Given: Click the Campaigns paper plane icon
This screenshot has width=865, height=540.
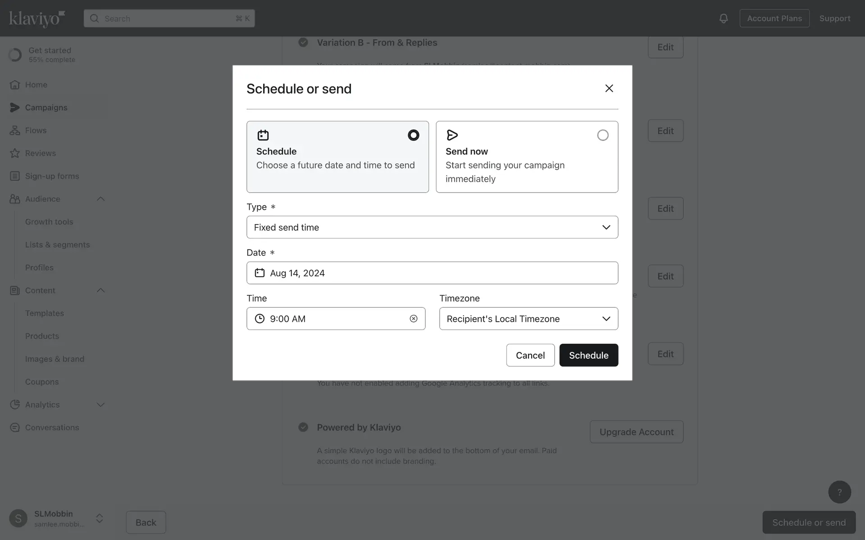Looking at the screenshot, I should pos(15,108).
